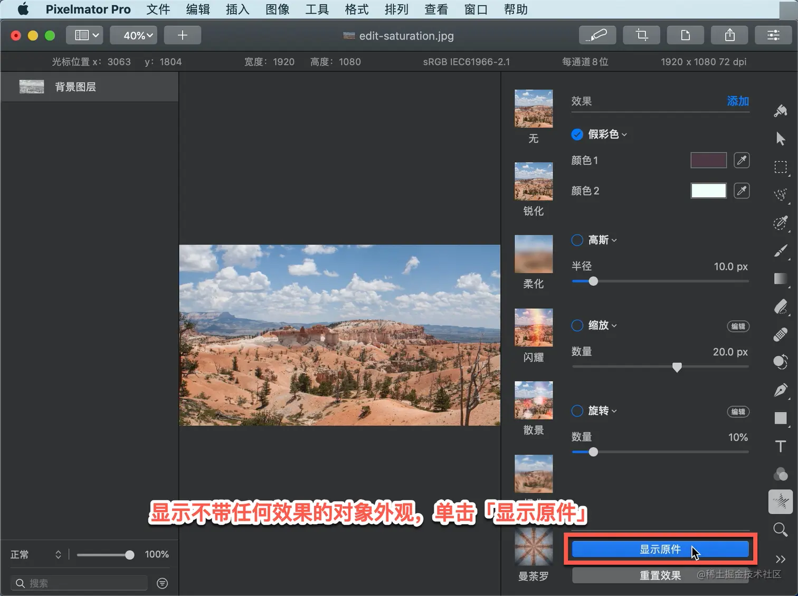This screenshot has width=798, height=596.
Task: Click the layer opacity slider
Action: pos(105,555)
